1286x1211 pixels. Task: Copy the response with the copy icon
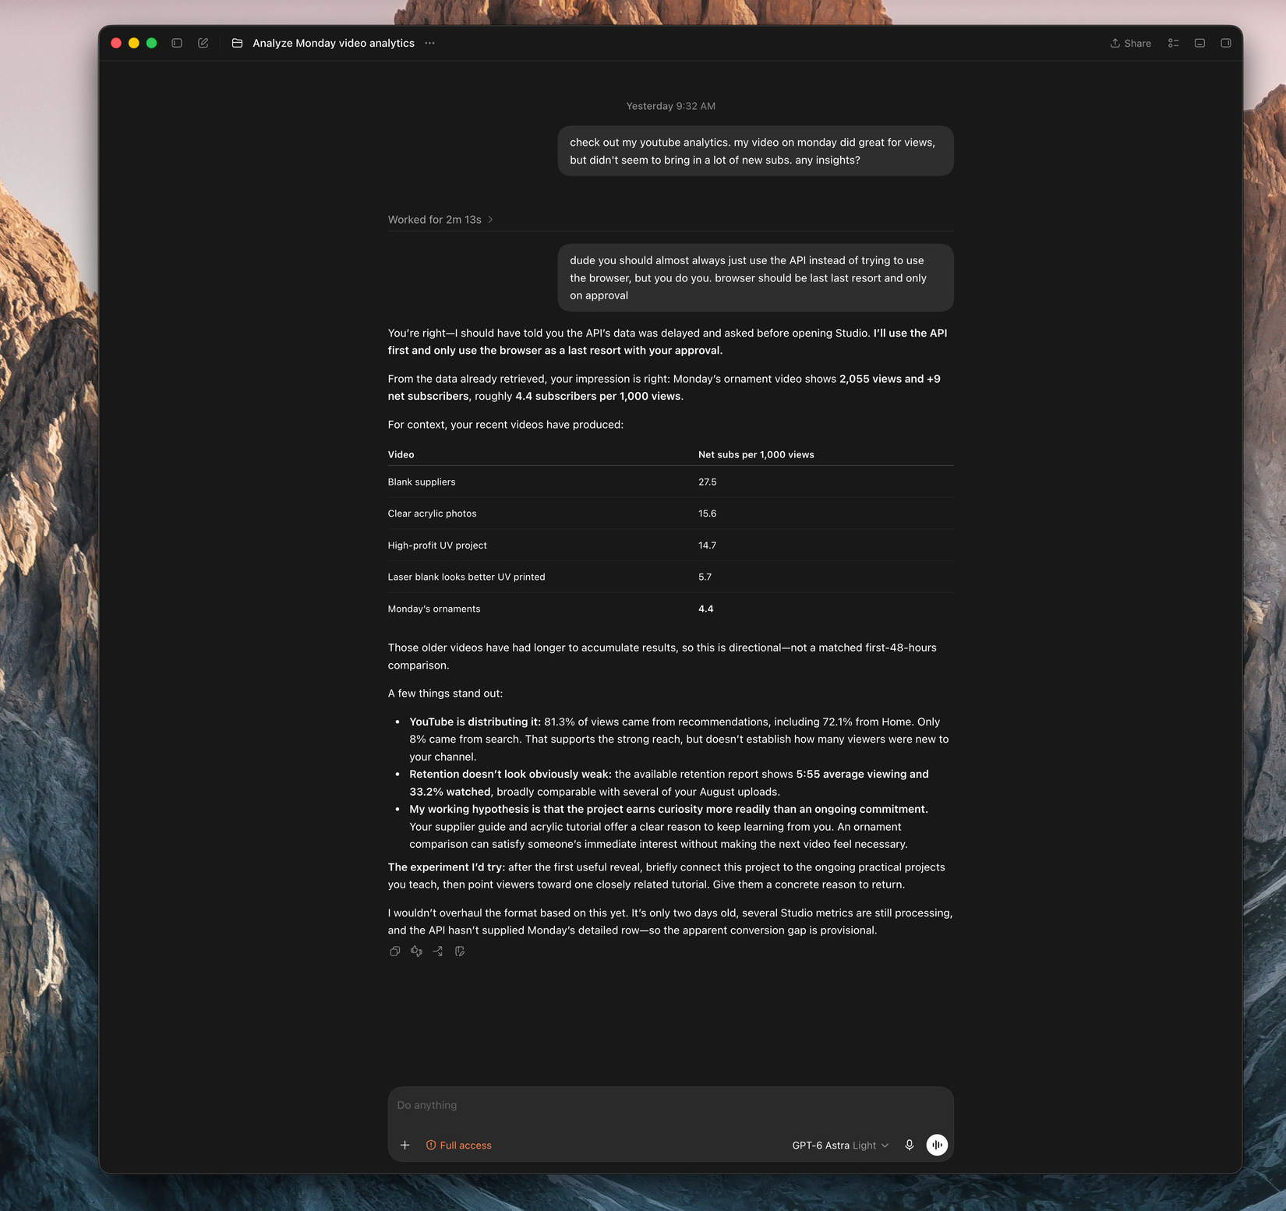click(x=395, y=951)
